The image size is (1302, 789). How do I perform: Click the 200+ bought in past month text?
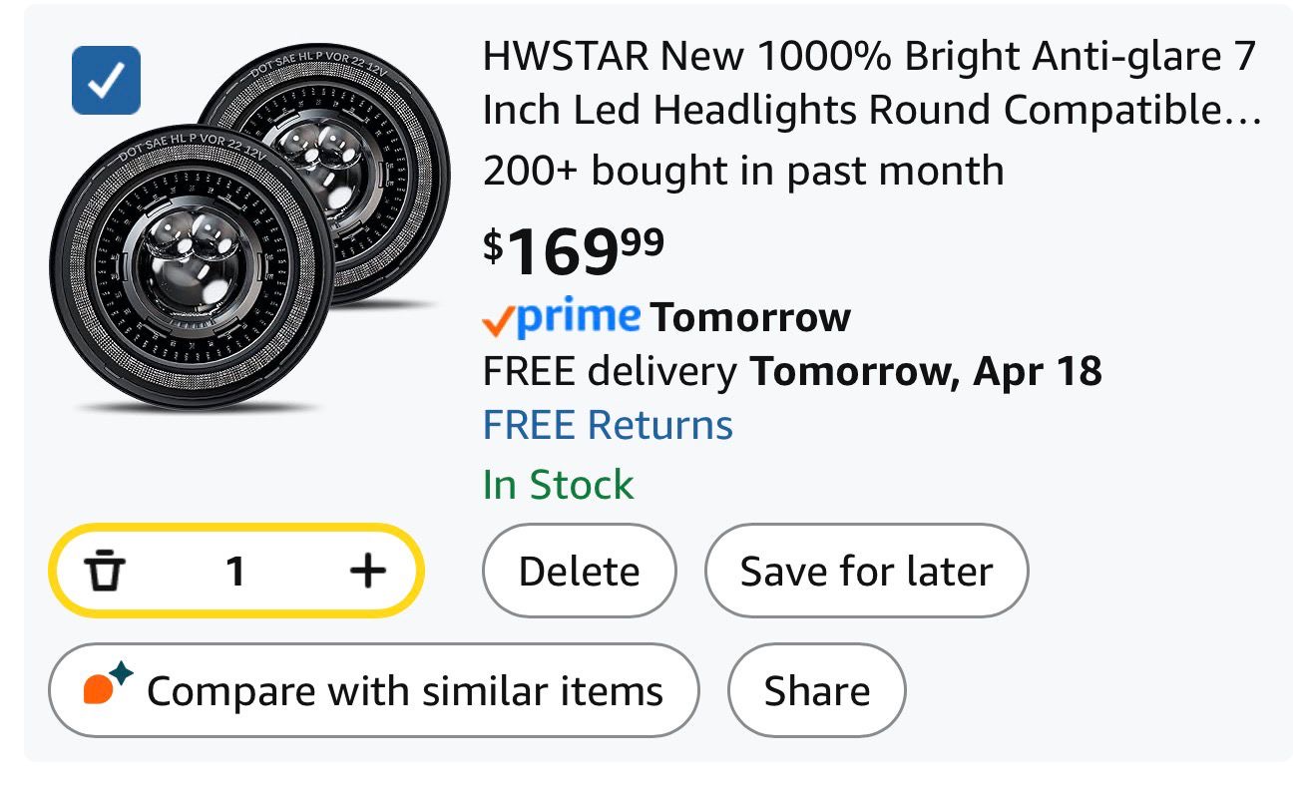coord(742,171)
